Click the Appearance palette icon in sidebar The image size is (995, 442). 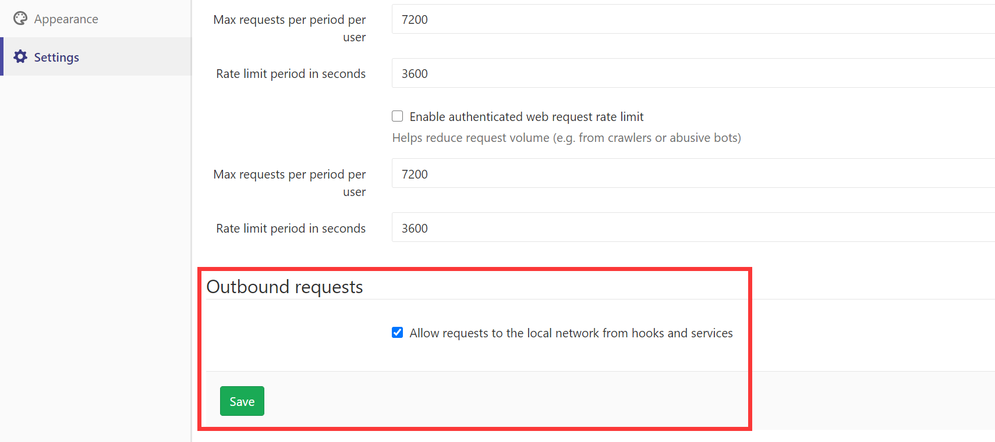[20, 19]
